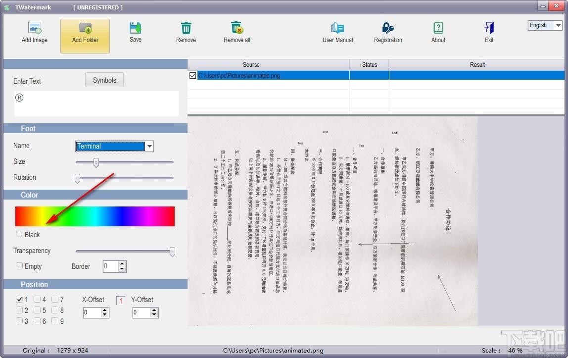
Task: Toggle position checkbox 1
Action: point(19,299)
